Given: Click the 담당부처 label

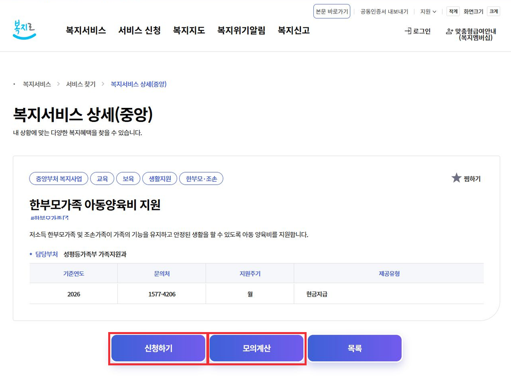Looking at the screenshot, I should point(46,254).
